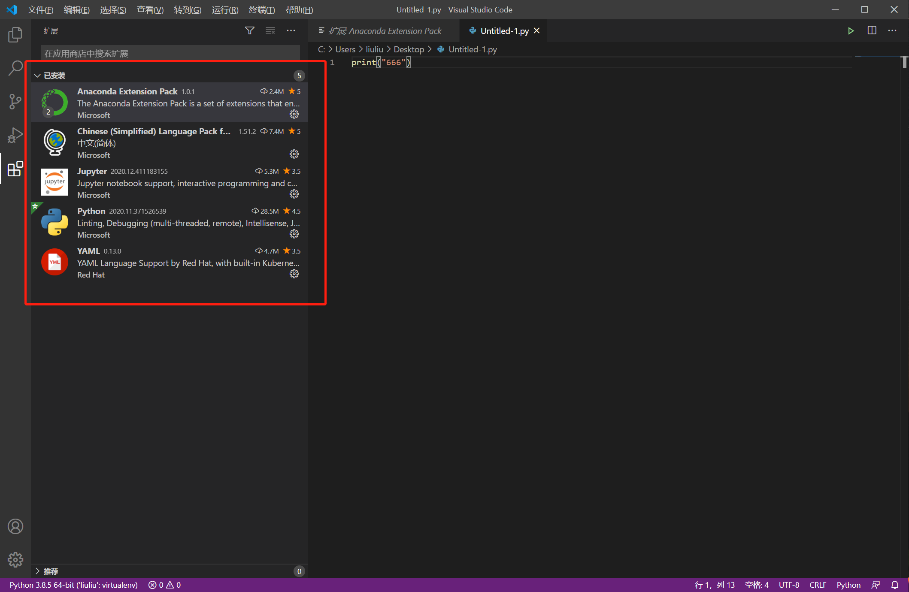Screen dimensions: 909x592
Task: Click the filter extensions funnel icon
Action: pos(249,31)
